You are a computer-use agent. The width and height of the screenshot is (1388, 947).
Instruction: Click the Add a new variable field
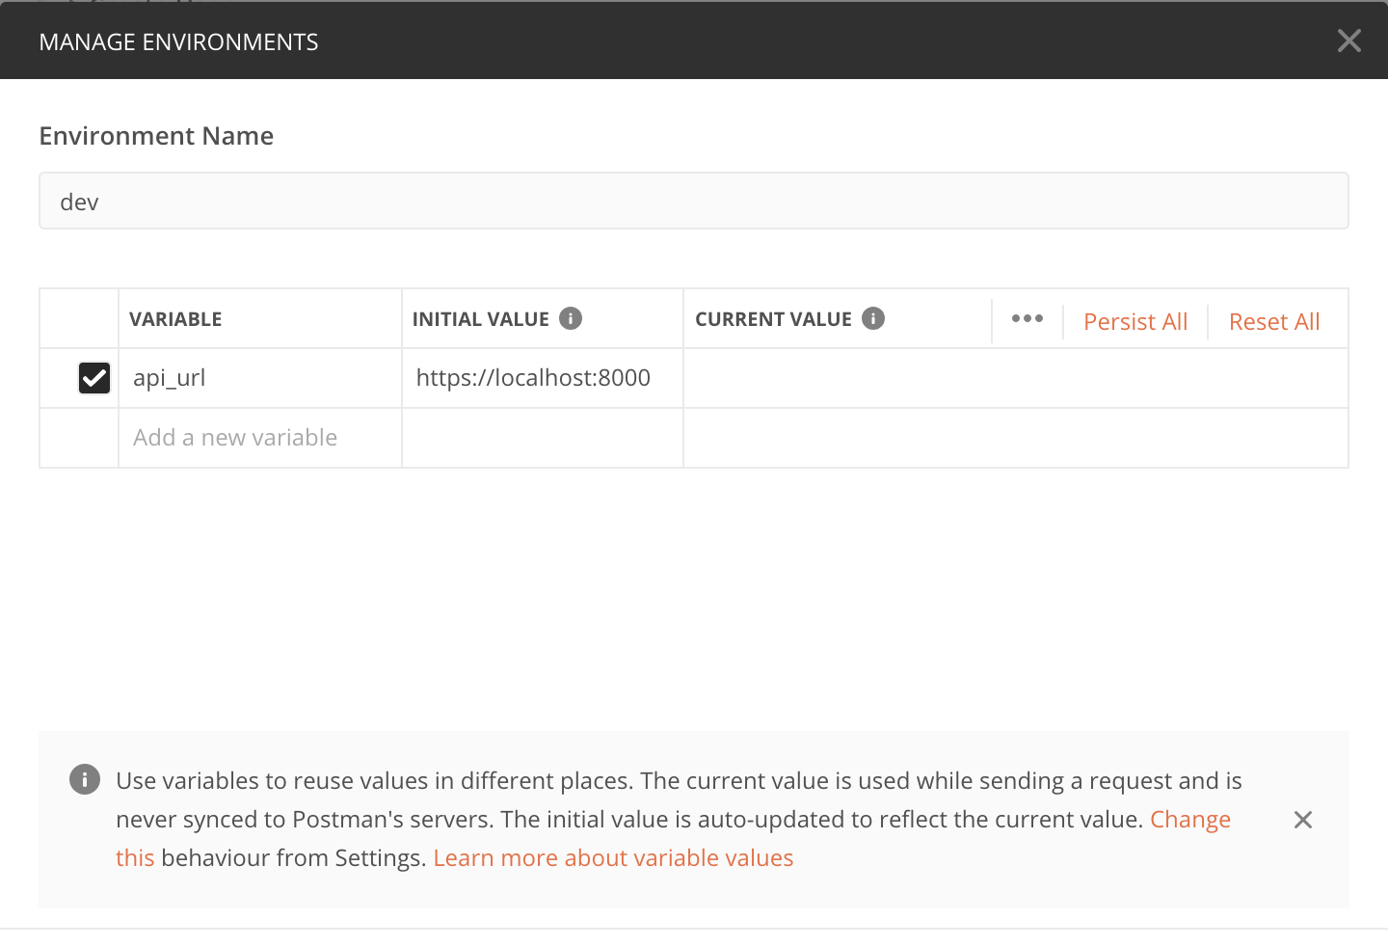pos(258,438)
